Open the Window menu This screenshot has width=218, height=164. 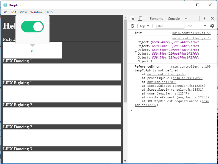[x=36, y=12]
